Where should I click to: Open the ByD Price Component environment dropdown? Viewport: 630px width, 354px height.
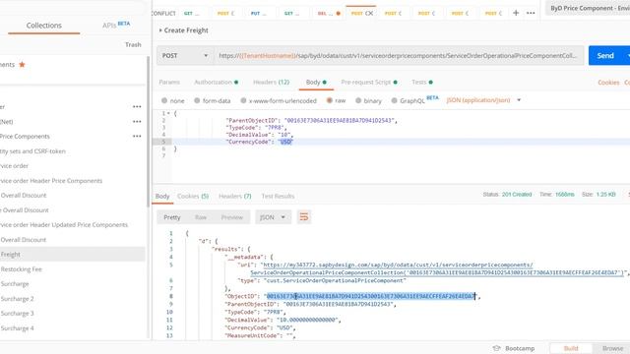[589, 8]
